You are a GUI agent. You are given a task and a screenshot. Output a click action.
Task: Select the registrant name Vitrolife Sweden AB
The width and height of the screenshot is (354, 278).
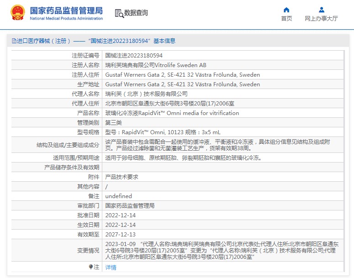tap(156, 65)
